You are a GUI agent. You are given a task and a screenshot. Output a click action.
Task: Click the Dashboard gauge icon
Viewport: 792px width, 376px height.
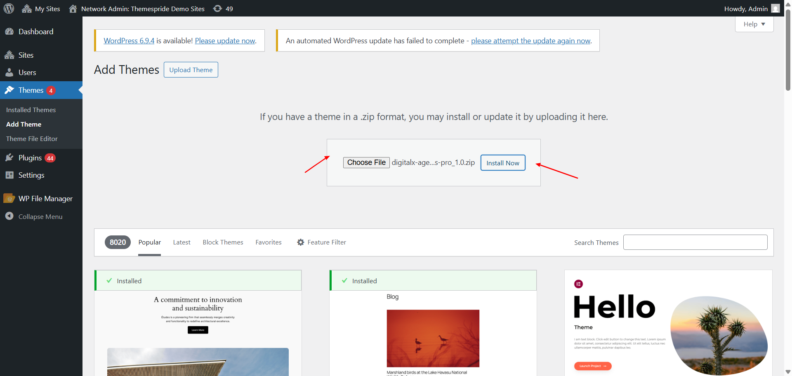tap(9, 31)
